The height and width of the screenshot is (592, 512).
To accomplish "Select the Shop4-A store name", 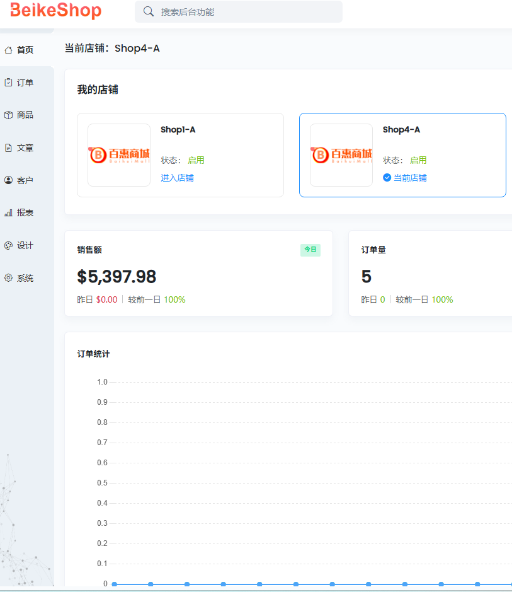I will [x=401, y=130].
